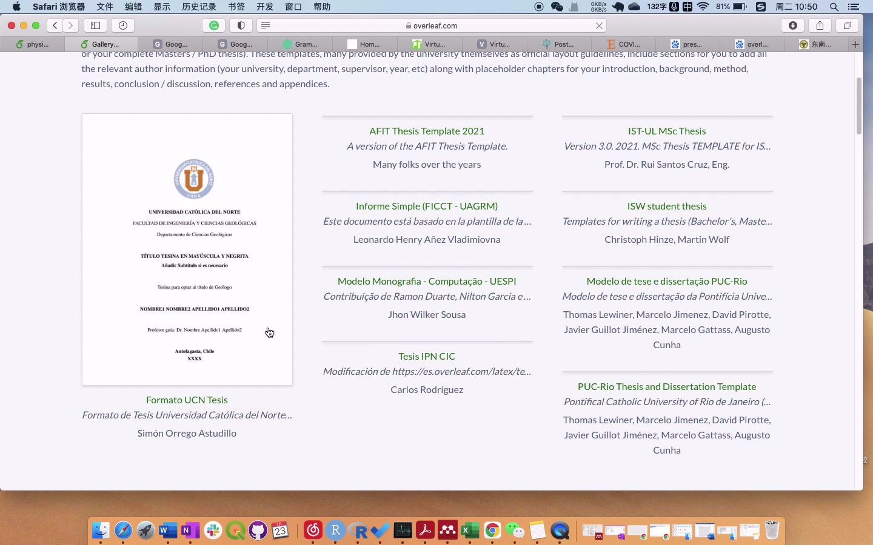Click the text Many folks over the years

pyautogui.click(x=427, y=164)
